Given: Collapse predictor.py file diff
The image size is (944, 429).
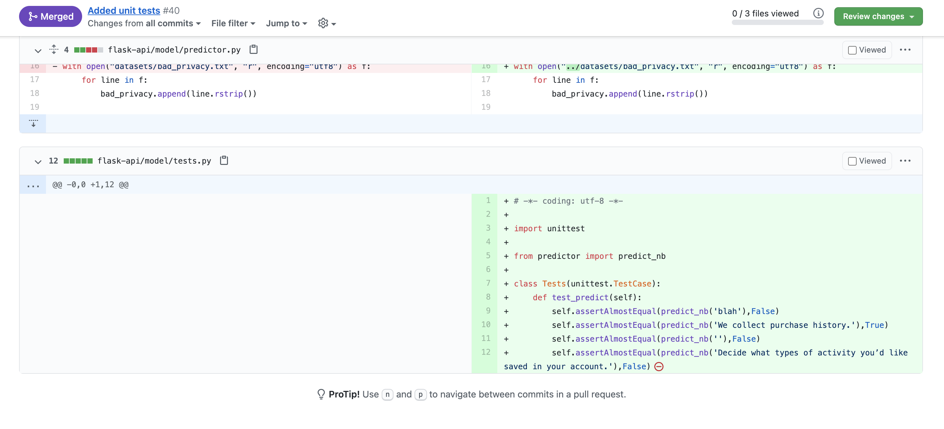Looking at the screenshot, I should [x=38, y=50].
